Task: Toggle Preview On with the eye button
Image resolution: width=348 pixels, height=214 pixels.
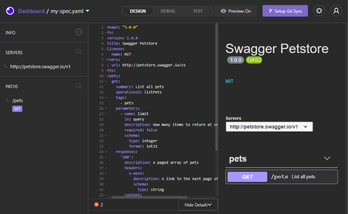Action: coord(235,11)
